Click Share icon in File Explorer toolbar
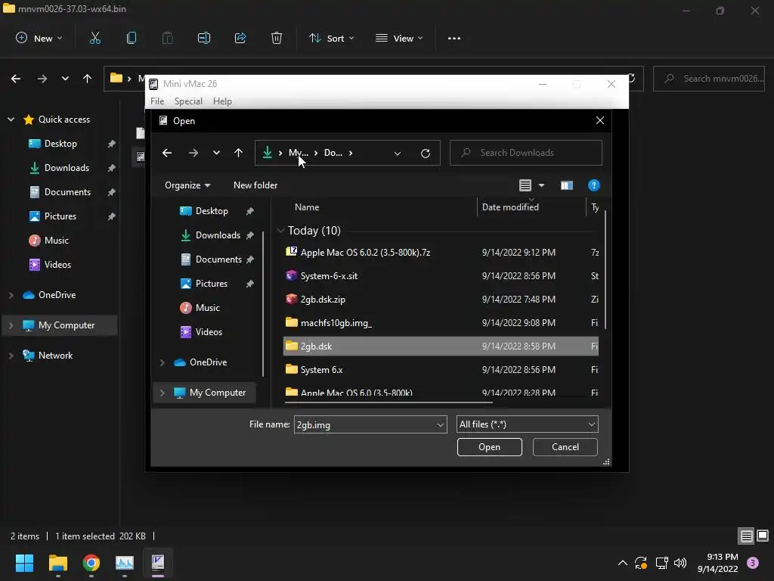 (240, 38)
